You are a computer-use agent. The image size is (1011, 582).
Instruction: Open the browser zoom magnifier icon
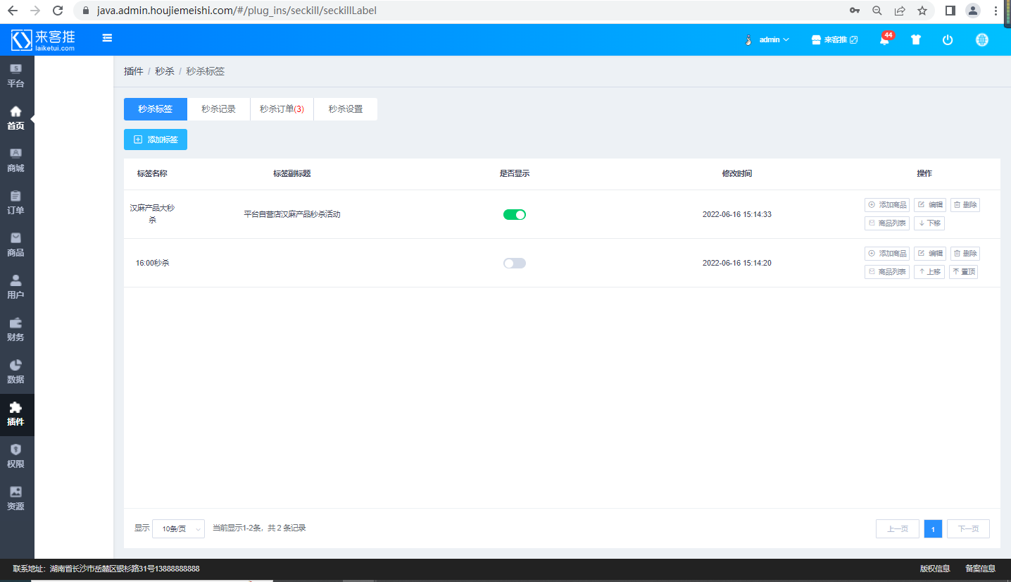(877, 11)
